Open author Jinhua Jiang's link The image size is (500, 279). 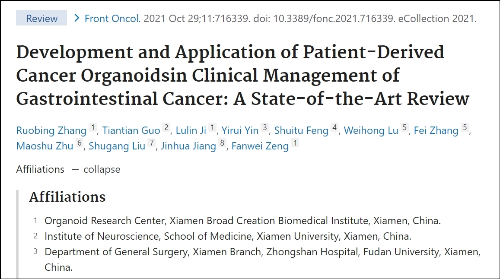pyautogui.click(x=188, y=146)
